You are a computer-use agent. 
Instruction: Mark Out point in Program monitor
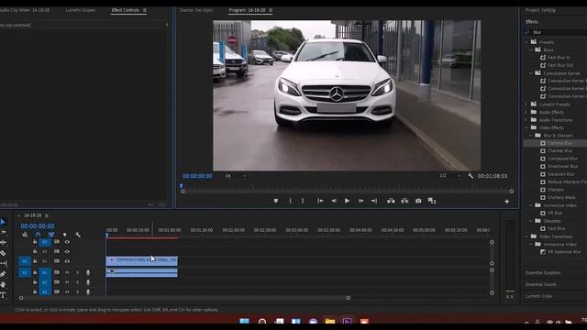click(x=303, y=201)
